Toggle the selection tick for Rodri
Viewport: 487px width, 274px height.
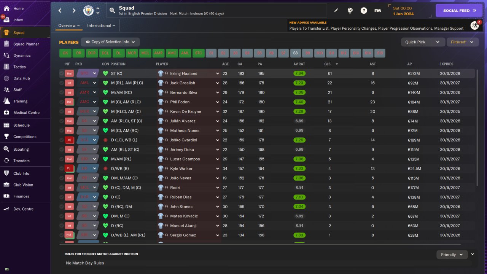[62, 188]
